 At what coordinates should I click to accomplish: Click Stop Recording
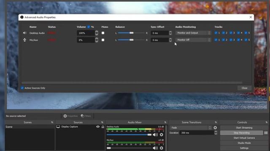[242, 133]
